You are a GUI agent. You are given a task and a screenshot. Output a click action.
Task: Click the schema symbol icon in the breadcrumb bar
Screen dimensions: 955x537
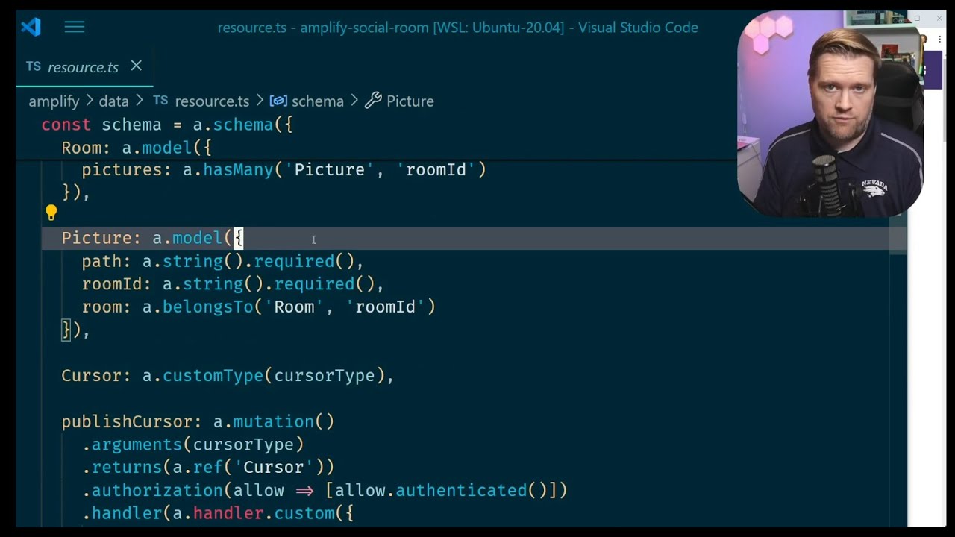point(278,101)
